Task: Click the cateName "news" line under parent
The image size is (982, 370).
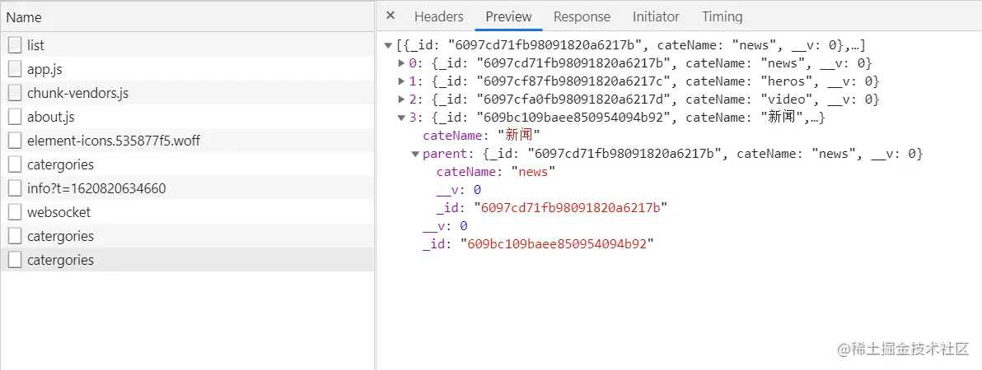Action: point(496,172)
